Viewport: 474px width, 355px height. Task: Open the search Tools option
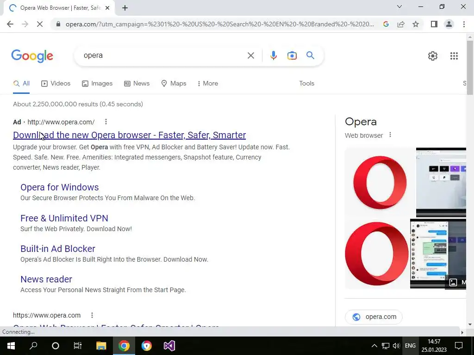(306, 84)
